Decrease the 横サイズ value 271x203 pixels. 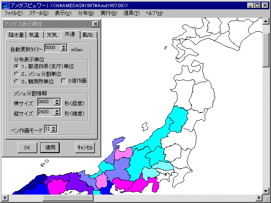(x=57, y=104)
